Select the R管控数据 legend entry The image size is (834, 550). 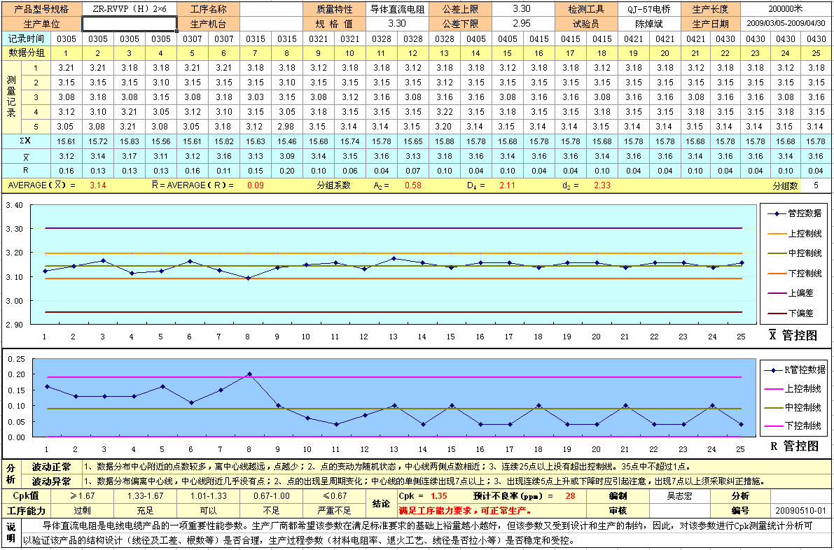[x=793, y=370]
